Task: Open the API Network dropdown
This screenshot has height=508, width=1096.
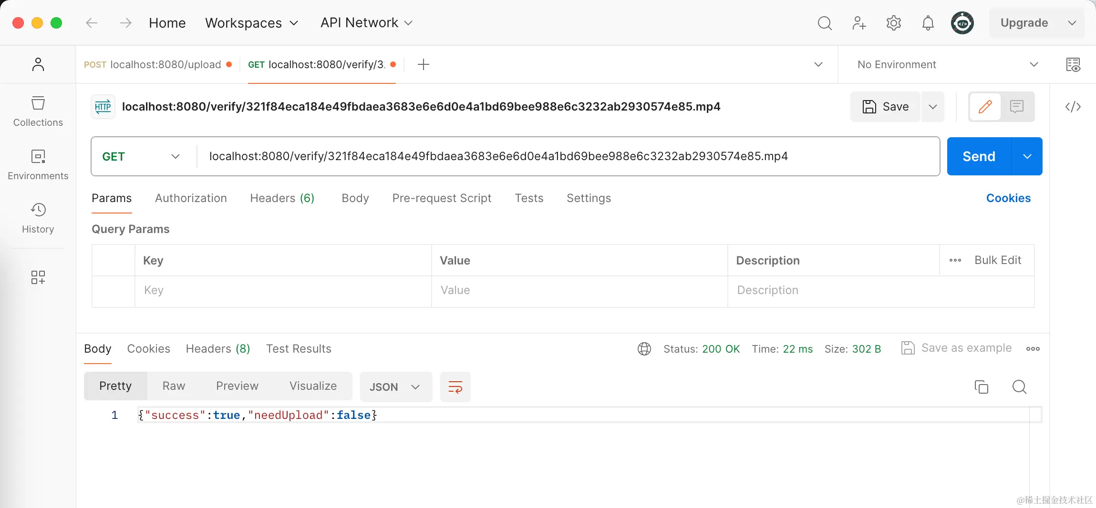Action: pos(366,23)
